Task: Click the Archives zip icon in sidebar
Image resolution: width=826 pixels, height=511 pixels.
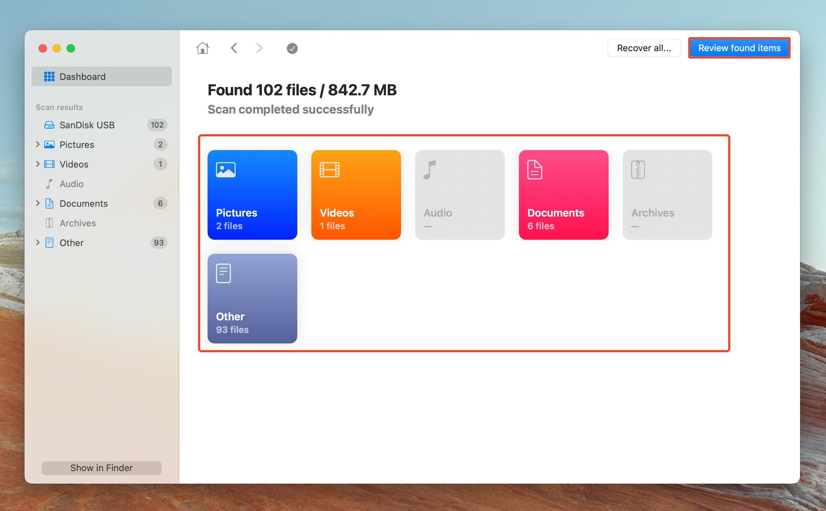Action: pos(49,223)
